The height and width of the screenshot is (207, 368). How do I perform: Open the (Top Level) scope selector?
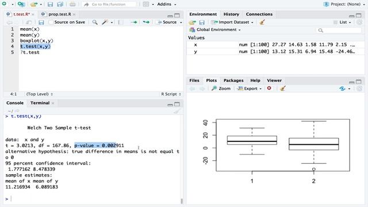pyautogui.click(x=40, y=94)
